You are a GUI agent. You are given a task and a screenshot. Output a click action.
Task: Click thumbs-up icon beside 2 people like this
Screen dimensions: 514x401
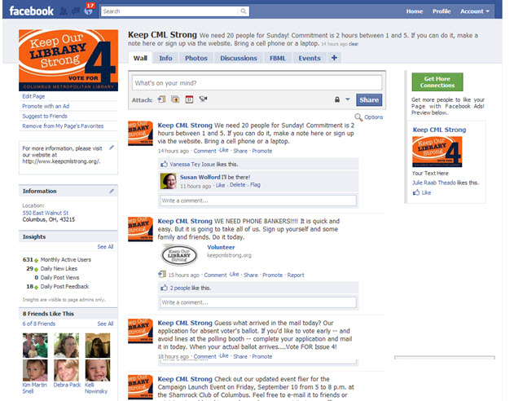coord(165,288)
